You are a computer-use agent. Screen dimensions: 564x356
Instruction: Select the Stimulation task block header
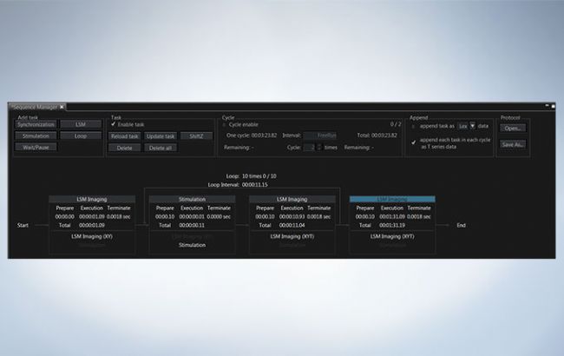pyautogui.click(x=192, y=199)
